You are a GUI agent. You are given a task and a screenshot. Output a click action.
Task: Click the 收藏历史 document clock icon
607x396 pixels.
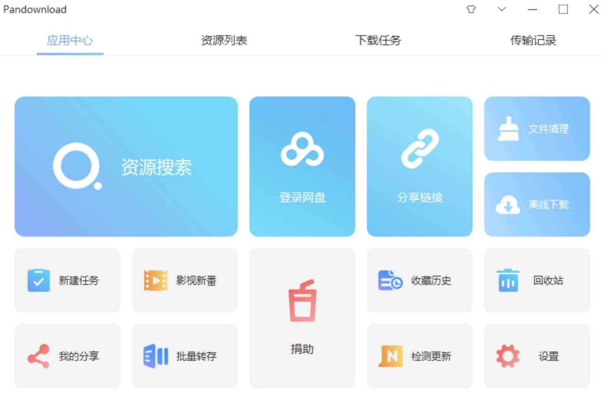pyautogui.click(x=390, y=280)
